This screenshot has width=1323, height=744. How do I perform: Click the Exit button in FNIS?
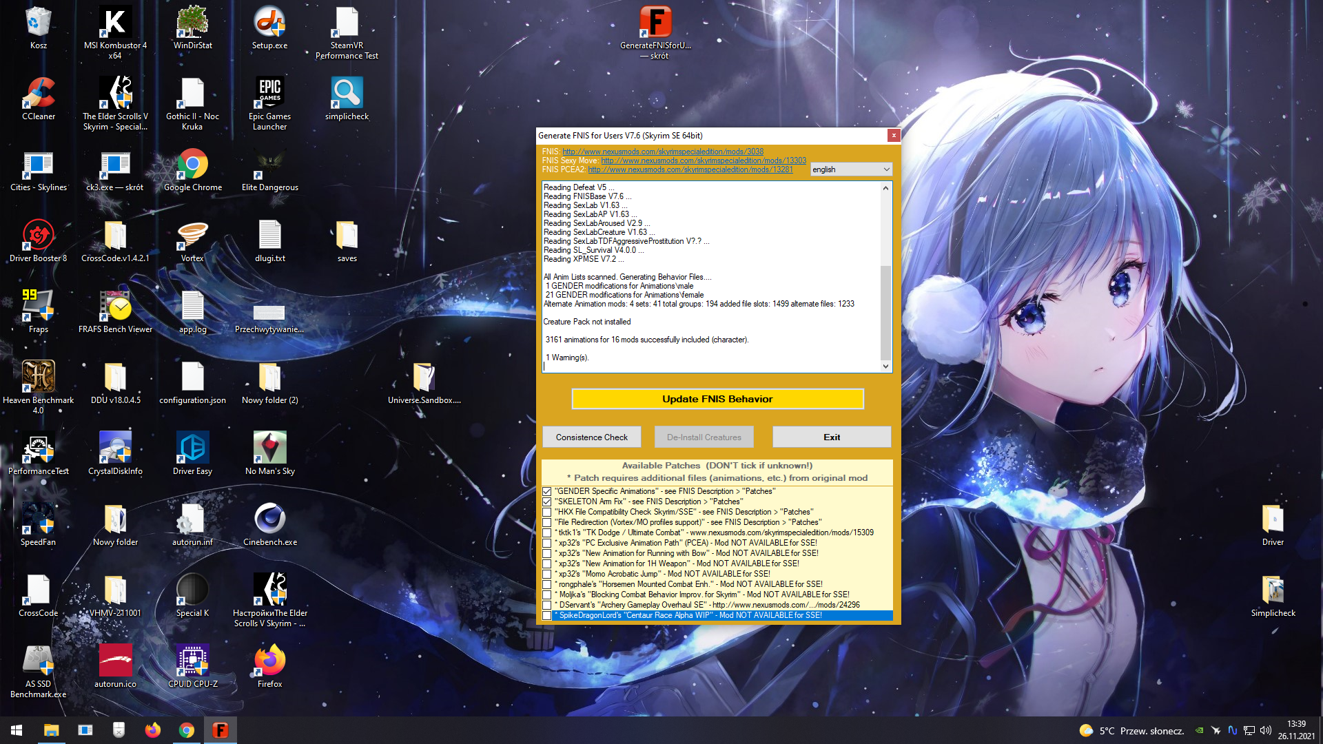[x=832, y=437]
